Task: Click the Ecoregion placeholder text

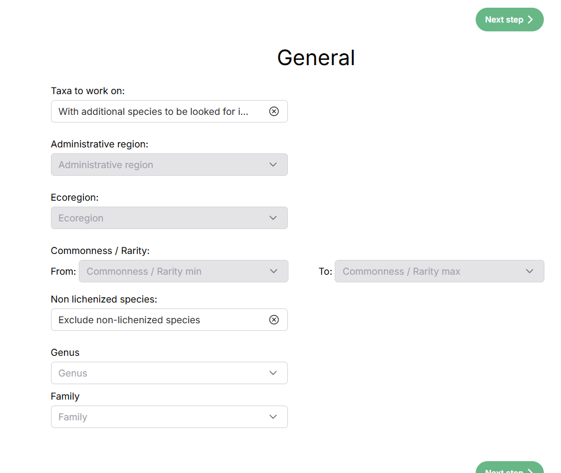Action: 81,218
